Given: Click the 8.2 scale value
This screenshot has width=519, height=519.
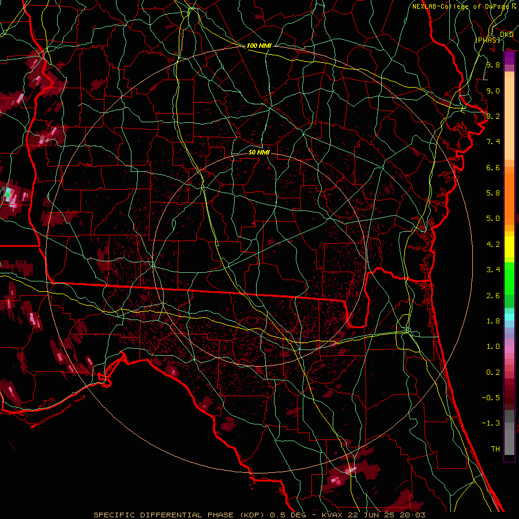Looking at the screenshot, I should click(493, 116).
